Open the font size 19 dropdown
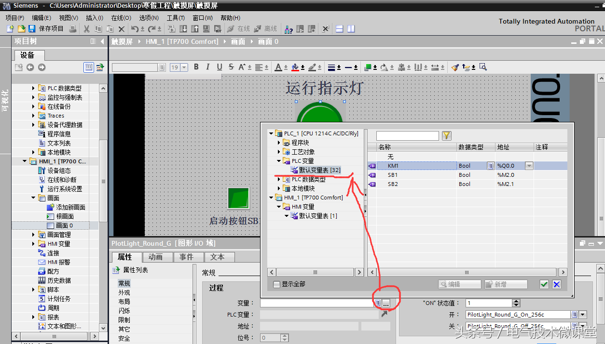The width and height of the screenshot is (605, 344). (x=184, y=67)
